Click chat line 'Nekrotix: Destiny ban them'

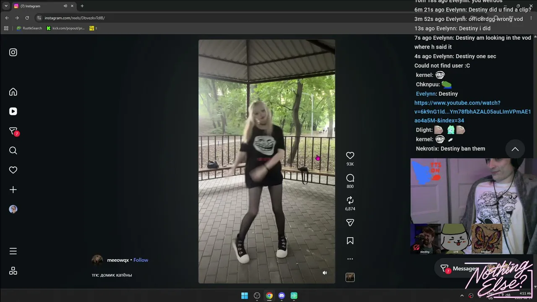pos(450,148)
